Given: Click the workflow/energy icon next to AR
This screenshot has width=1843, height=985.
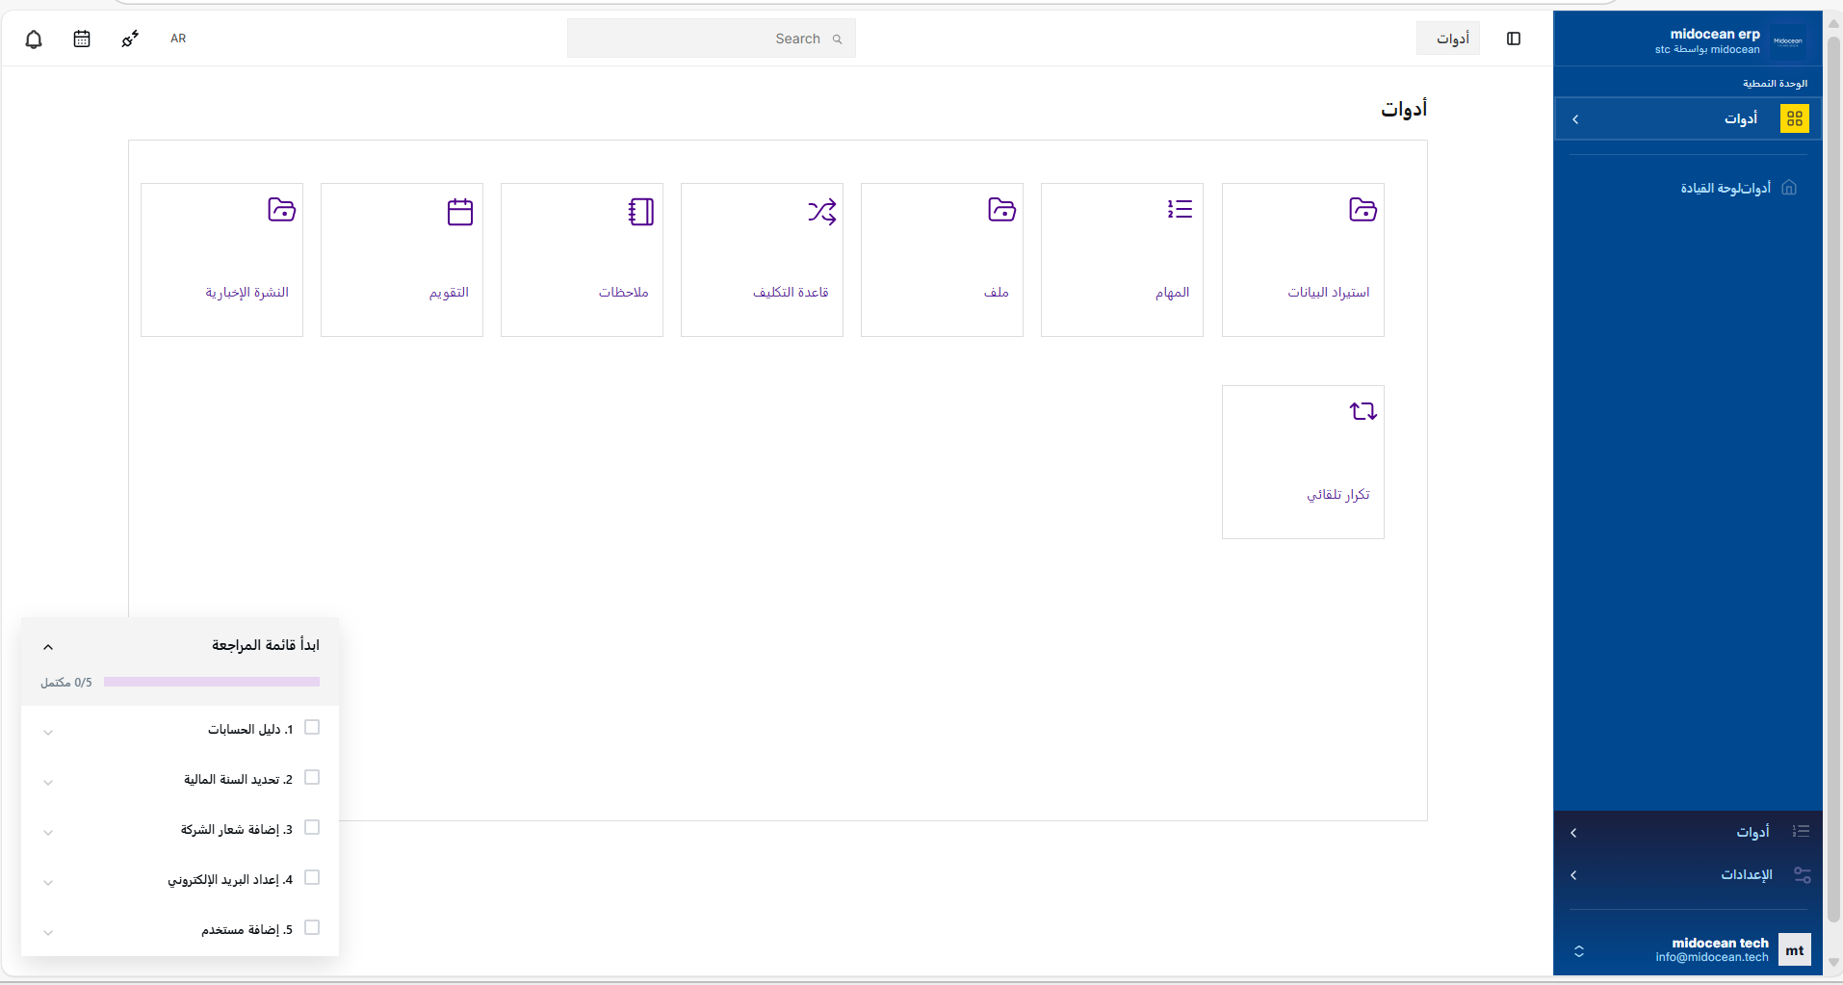Looking at the screenshot, I should pos(130,39).
